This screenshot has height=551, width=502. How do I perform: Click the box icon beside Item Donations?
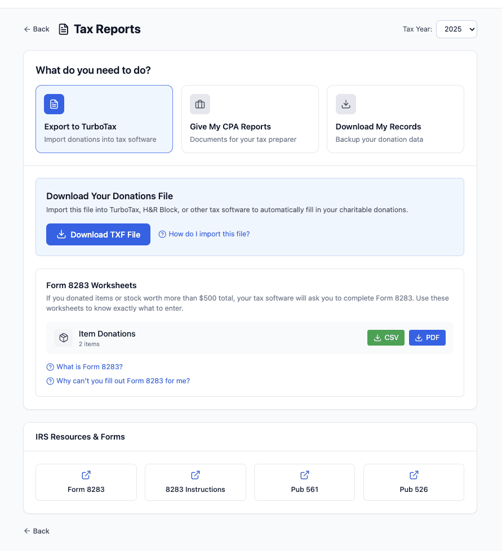click(x=64, y=338)
